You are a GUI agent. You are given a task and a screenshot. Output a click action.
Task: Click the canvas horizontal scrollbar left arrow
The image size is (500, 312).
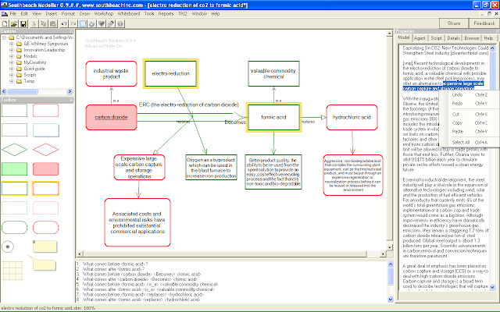click(80, 253)
